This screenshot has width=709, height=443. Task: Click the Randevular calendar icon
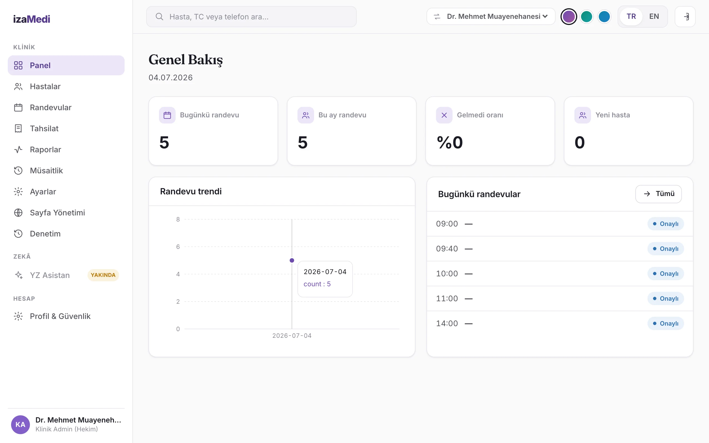[x=18, y=107]
